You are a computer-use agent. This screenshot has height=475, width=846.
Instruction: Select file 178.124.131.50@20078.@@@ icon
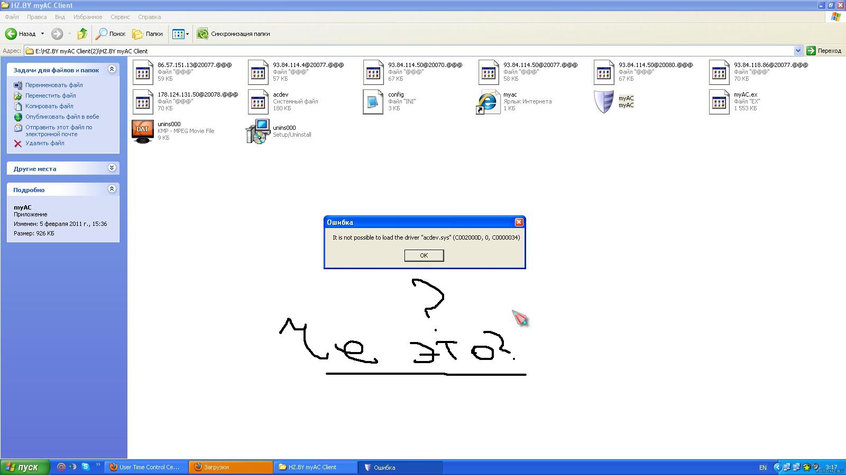pyautogui.click(x=143, y=102)
